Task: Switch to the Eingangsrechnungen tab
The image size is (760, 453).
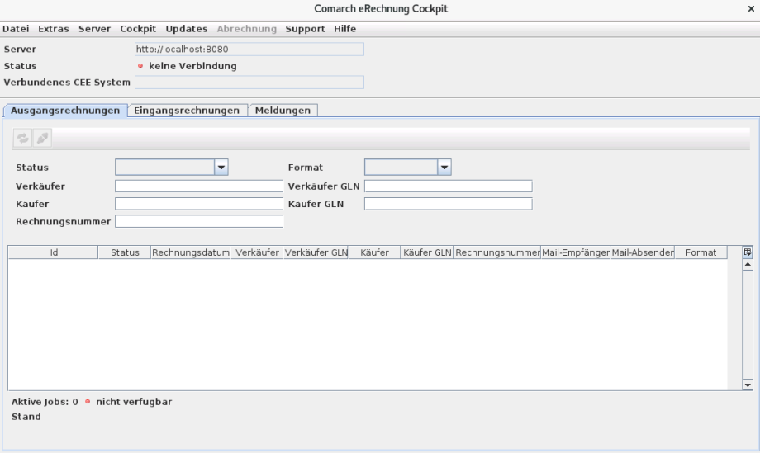Action: tap(187, 111)
